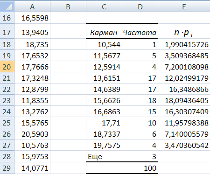Select row 22 header
The image size is (210, 174).
point(7,89)
